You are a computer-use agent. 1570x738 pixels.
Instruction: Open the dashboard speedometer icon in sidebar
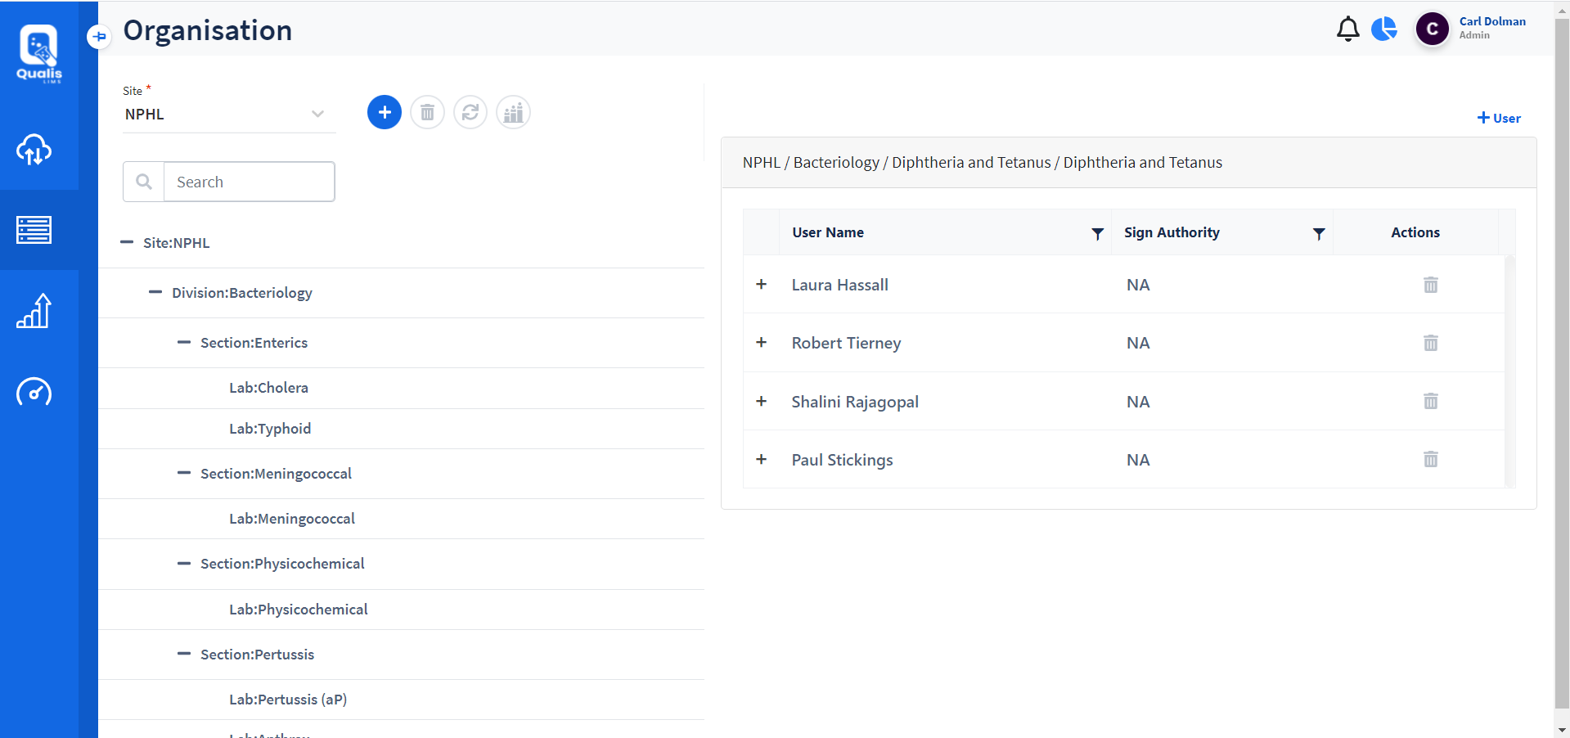pos(34,392)
